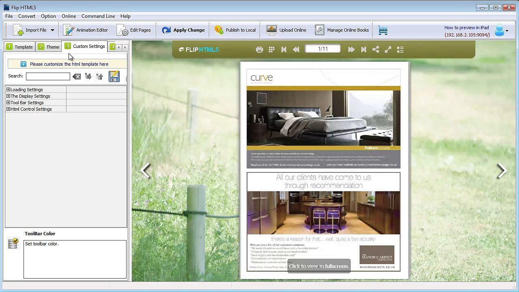This screenshot has height=292, width=519.
Task: Select Loading Settings row text
Action: point(27,90)
